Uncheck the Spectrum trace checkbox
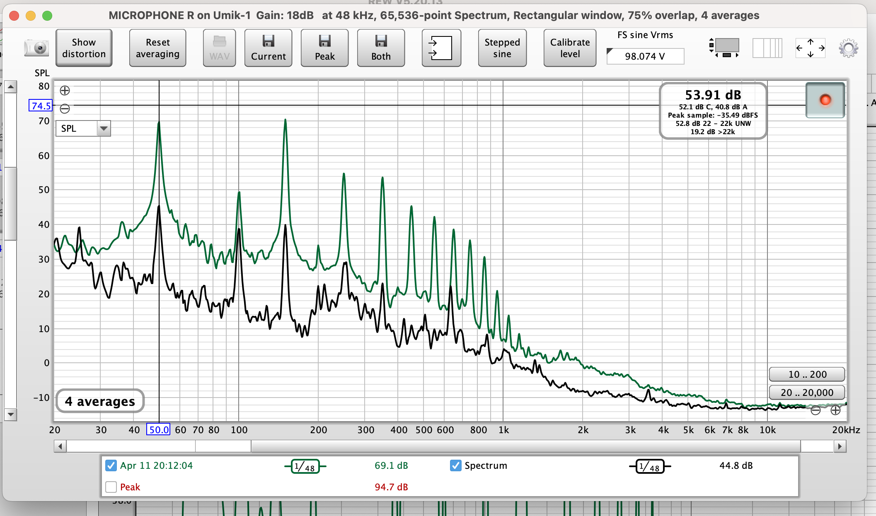Image resolution: width=876 pixels, height=516 pixels. click(455, 465)
